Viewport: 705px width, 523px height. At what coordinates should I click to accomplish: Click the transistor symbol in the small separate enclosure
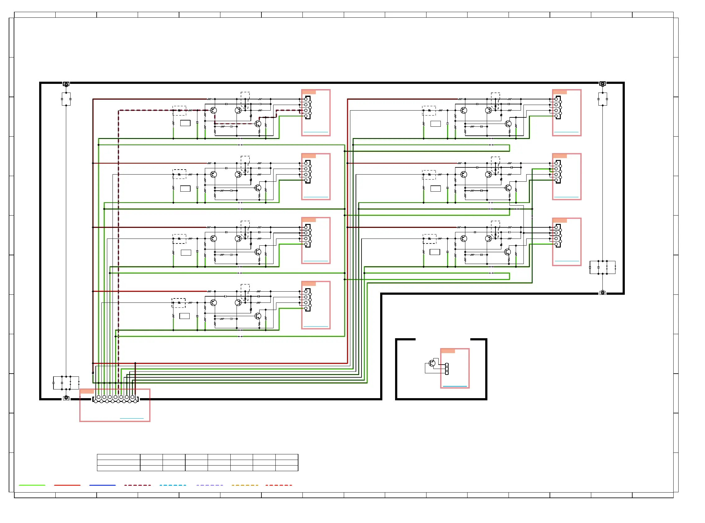[x=432, y=363]
